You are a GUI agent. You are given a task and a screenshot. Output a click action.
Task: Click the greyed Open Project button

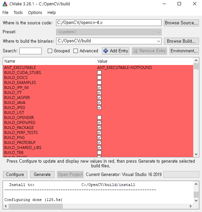(70, 174)
